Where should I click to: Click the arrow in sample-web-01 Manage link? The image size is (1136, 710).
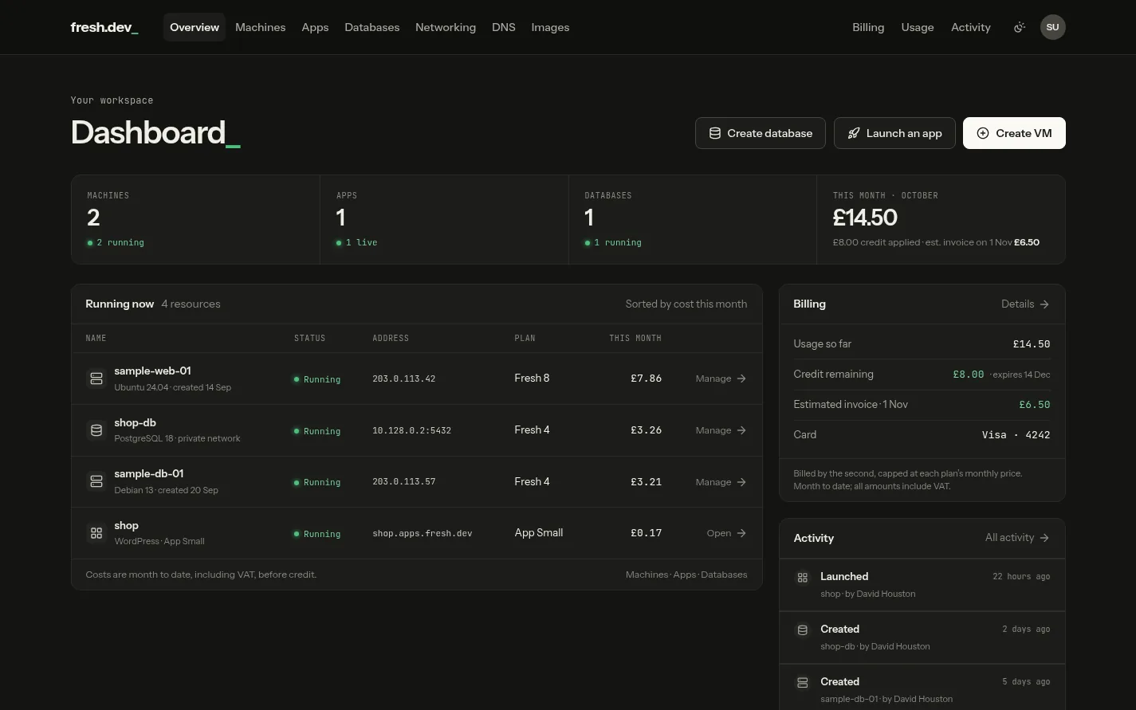741,379
